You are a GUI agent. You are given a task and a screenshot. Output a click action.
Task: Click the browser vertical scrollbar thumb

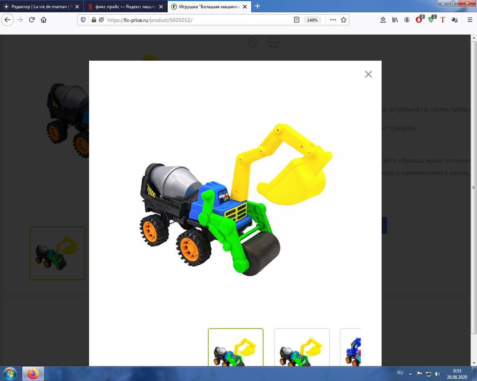click(x=473, y=187)
